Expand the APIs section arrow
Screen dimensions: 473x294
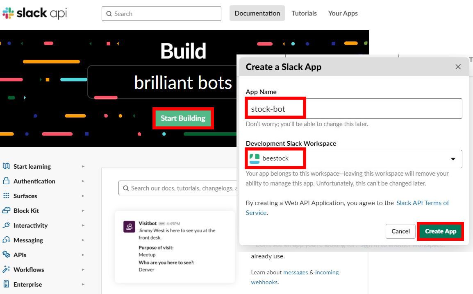(x=83, y=255)
